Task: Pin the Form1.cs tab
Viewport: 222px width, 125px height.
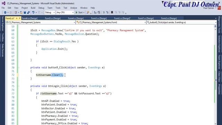Action: [x=17, y=18]
